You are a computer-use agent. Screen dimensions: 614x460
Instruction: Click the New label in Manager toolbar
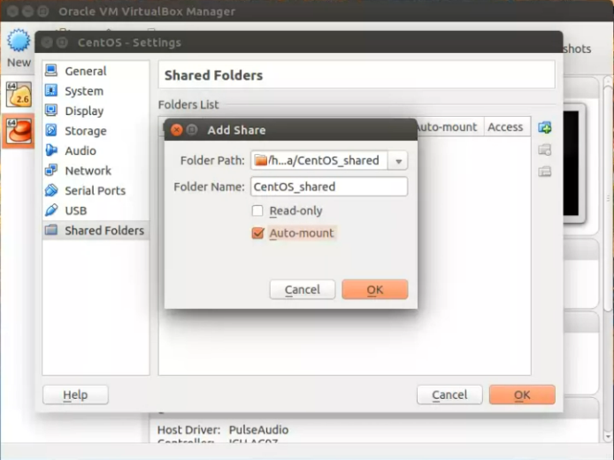[19, 63]
